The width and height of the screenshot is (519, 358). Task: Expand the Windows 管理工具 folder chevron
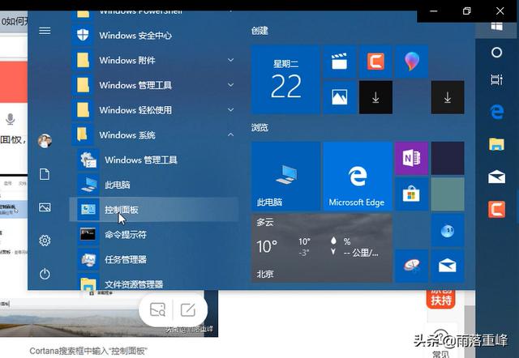pos(230,85)
